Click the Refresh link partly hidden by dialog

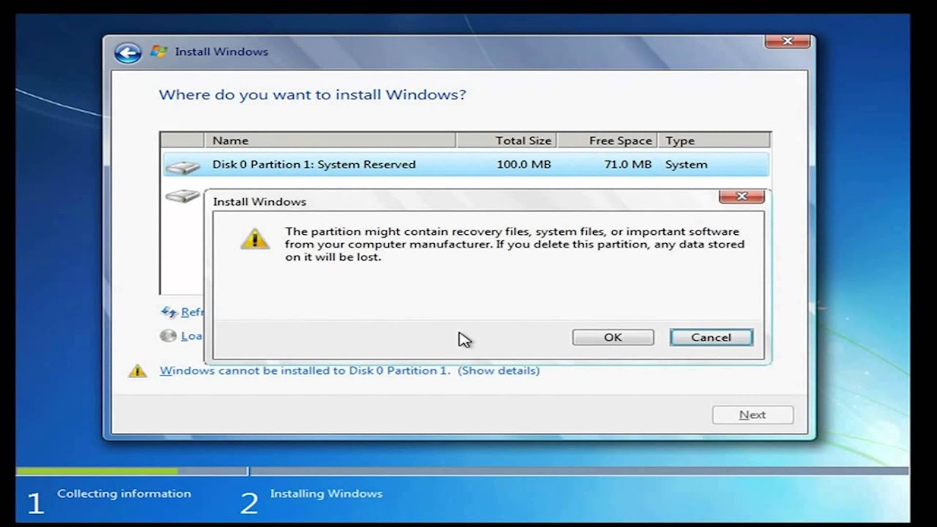[x=192, y=313]
